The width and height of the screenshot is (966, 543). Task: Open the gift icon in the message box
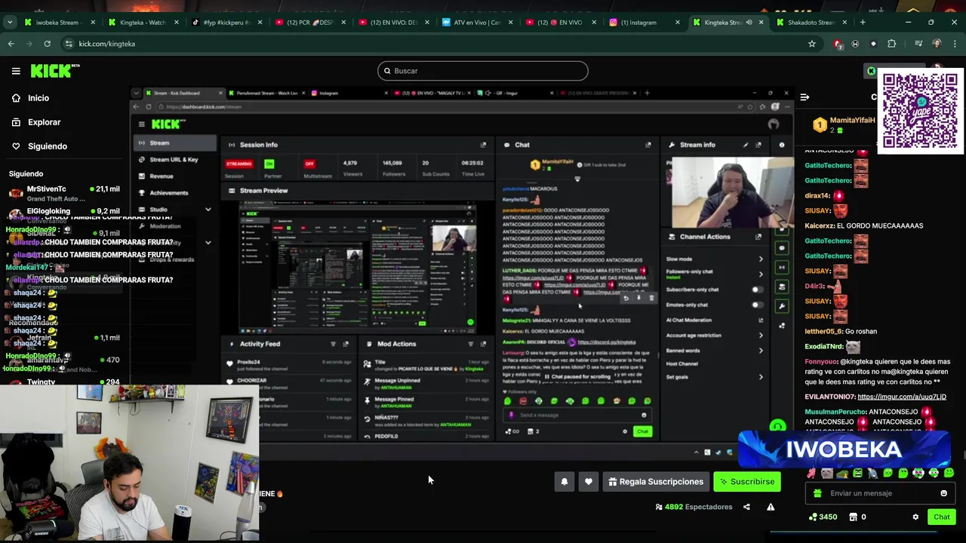coord(817,493)
